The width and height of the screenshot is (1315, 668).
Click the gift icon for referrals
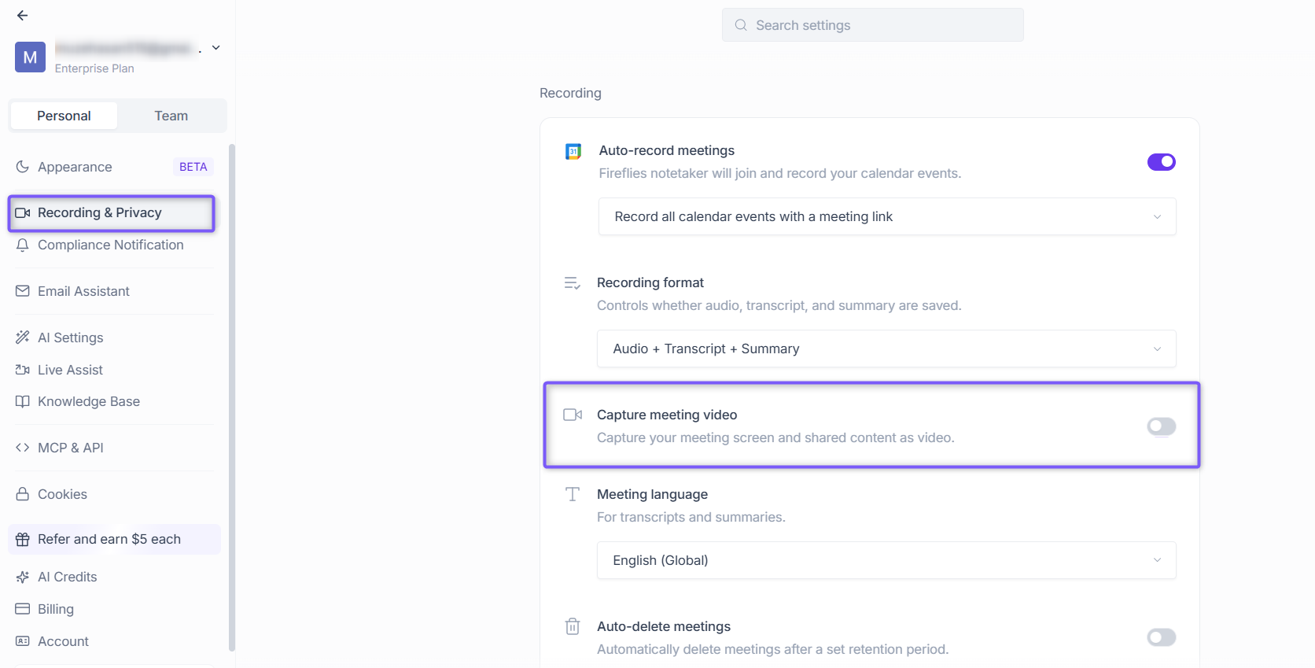(23, 539)
